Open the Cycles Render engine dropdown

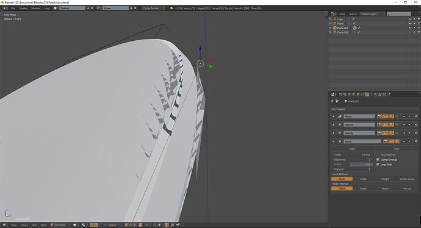153,9
